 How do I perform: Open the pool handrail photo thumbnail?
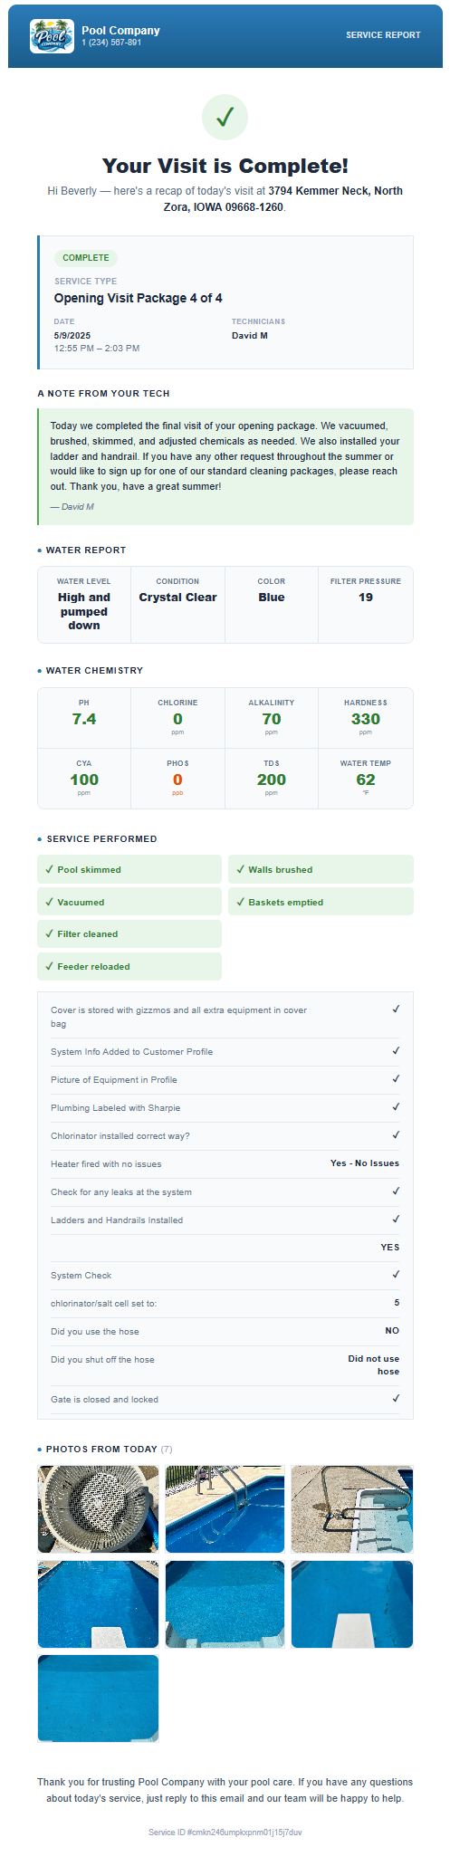coord(225,1509)
